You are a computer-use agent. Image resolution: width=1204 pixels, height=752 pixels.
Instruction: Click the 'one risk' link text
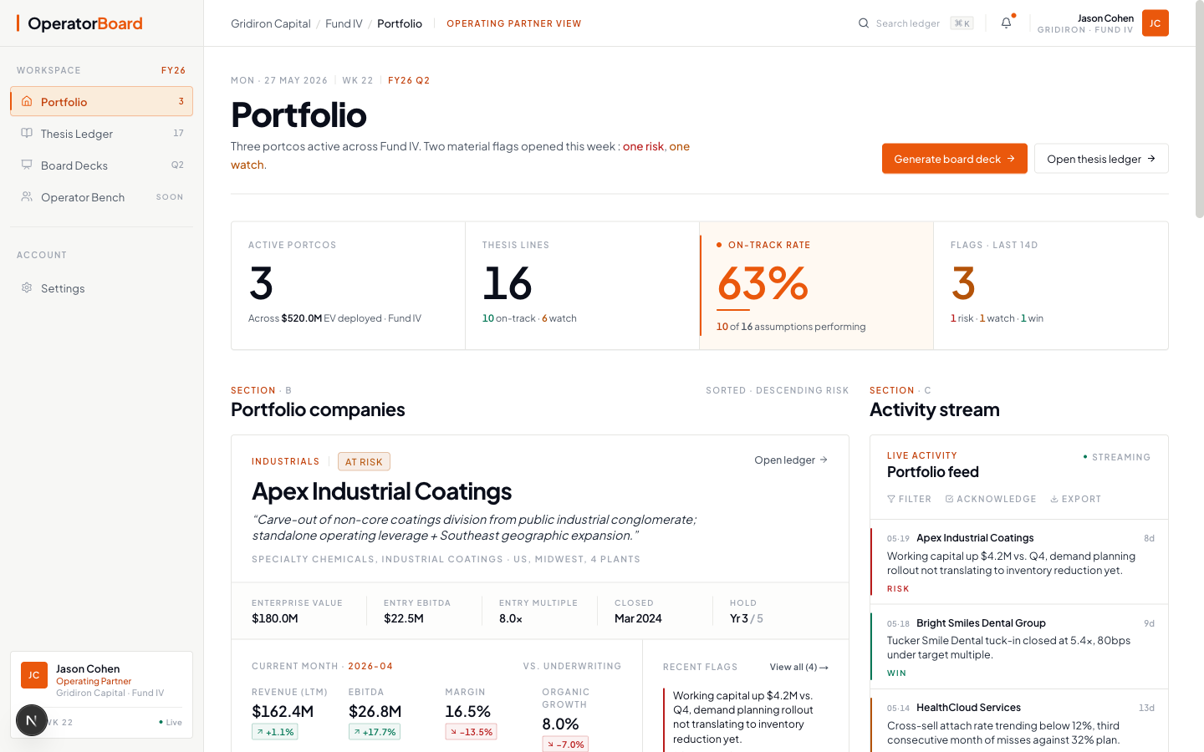643,146
